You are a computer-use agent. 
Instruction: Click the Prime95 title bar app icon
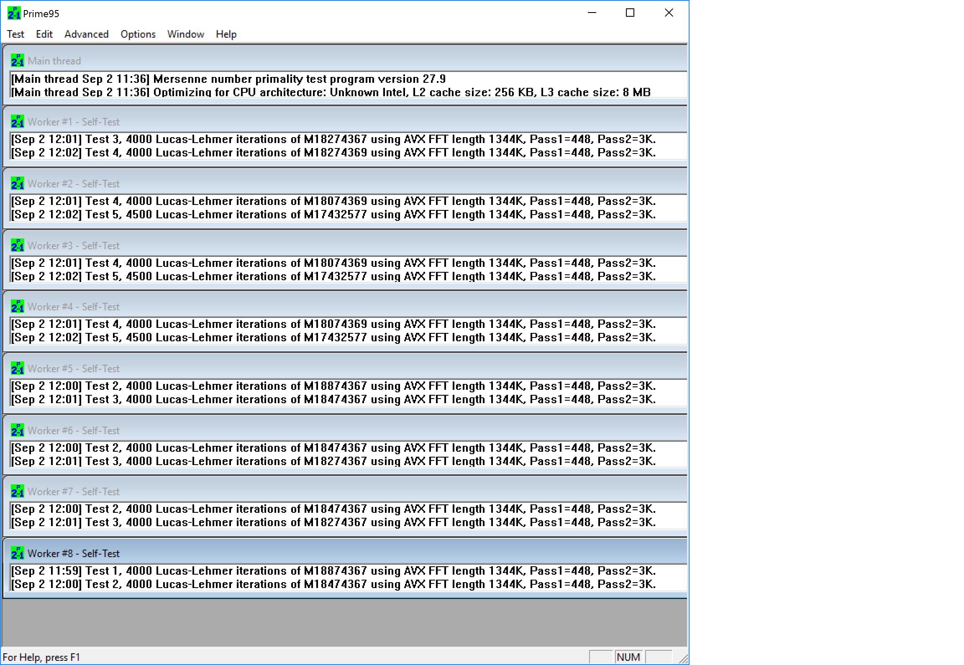(14, 13)
